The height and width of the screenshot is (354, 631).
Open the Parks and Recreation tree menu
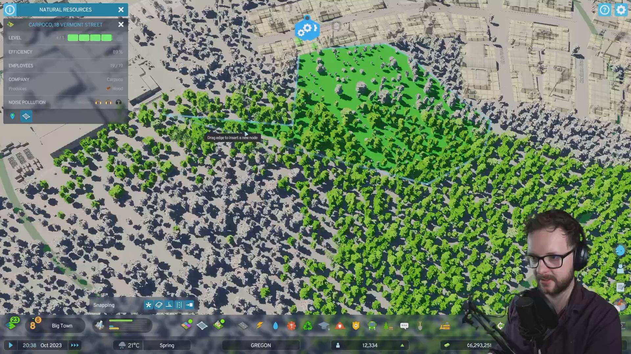pos(388,325)
